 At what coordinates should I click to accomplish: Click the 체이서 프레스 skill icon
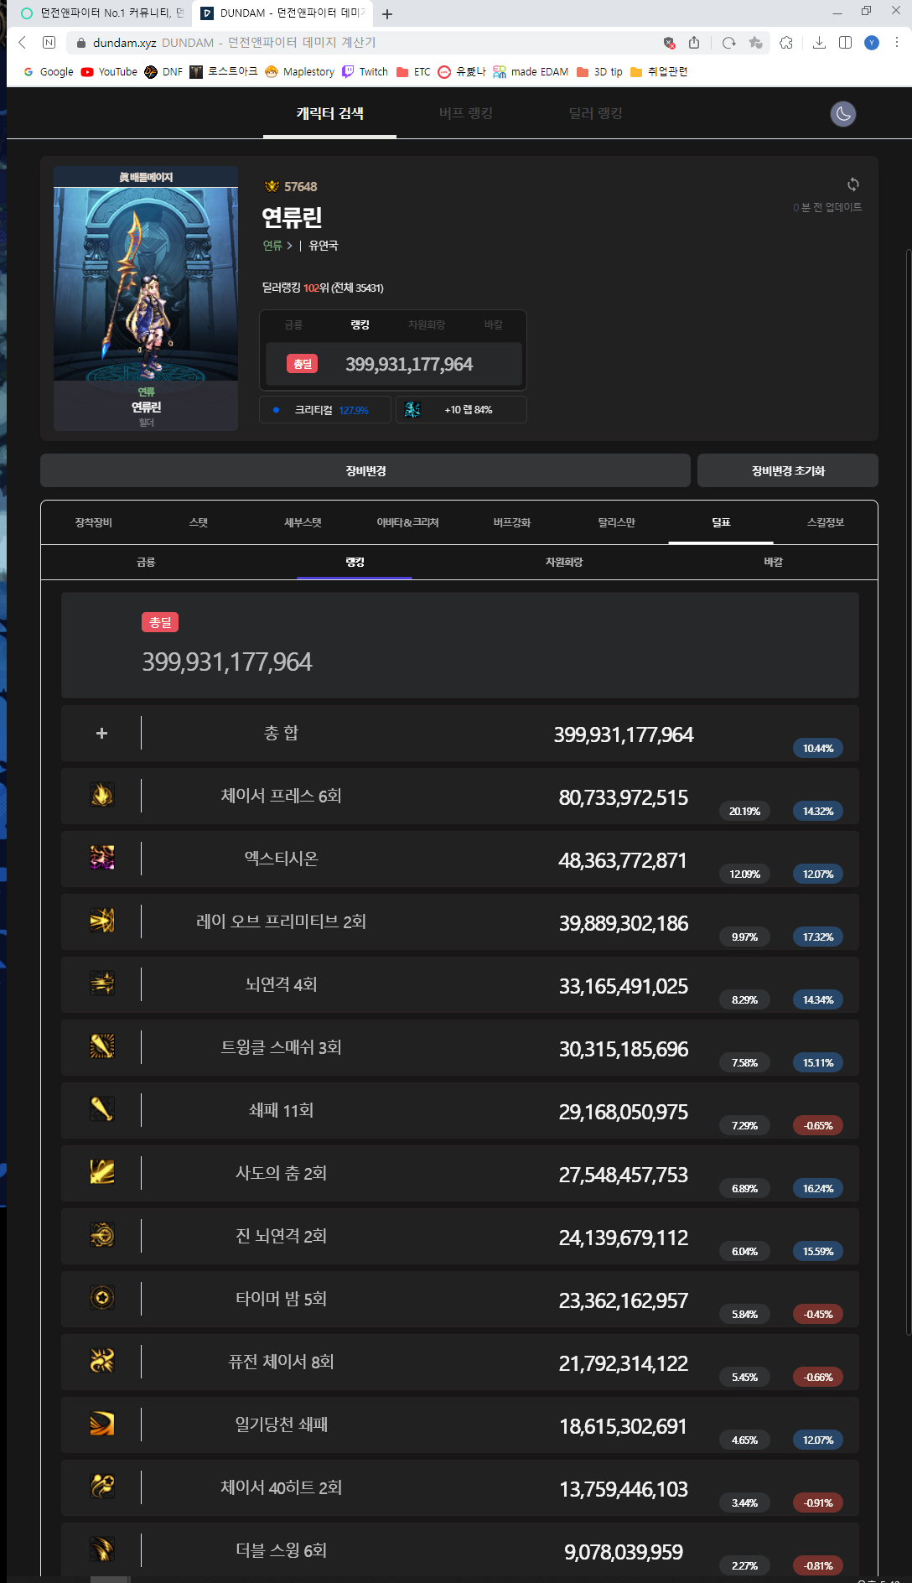click(x=102, y=795)
